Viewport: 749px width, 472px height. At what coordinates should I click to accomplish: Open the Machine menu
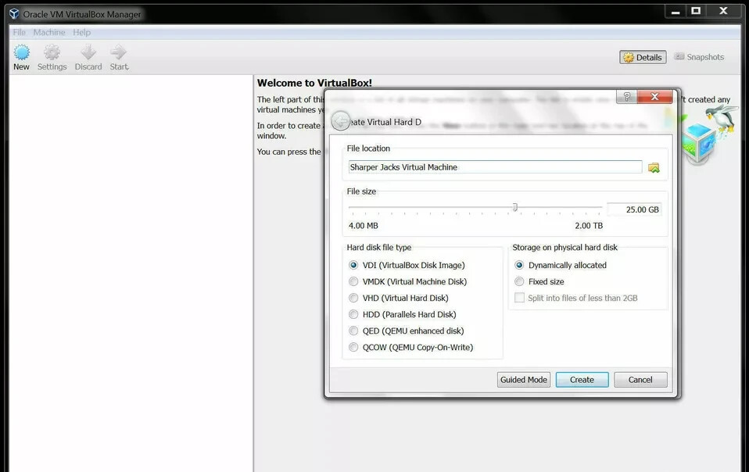pos(49,33)
